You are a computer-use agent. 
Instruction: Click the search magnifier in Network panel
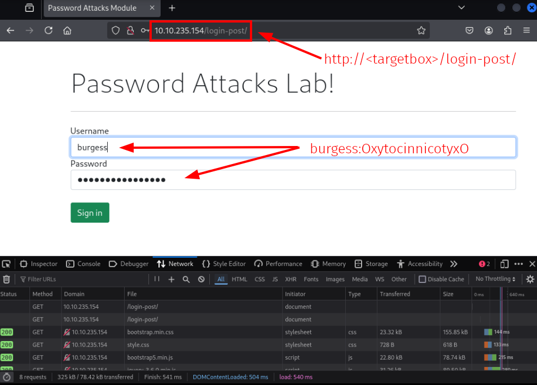pos(186,279)
